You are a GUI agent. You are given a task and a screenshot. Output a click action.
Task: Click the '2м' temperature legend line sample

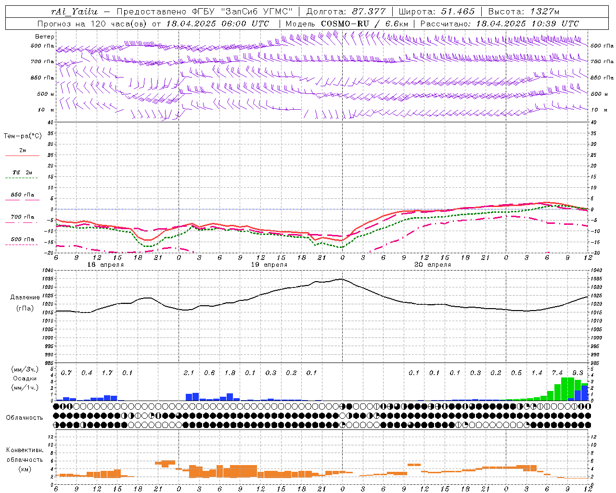coord(22,155)
